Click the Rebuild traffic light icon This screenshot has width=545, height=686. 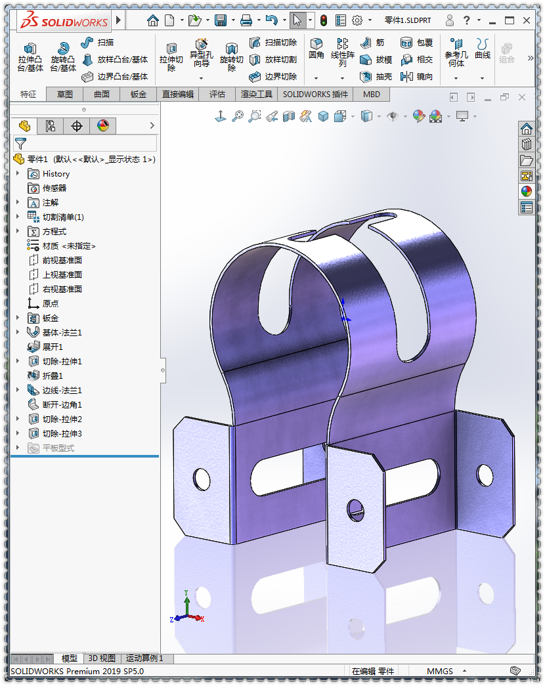(324, 20)
